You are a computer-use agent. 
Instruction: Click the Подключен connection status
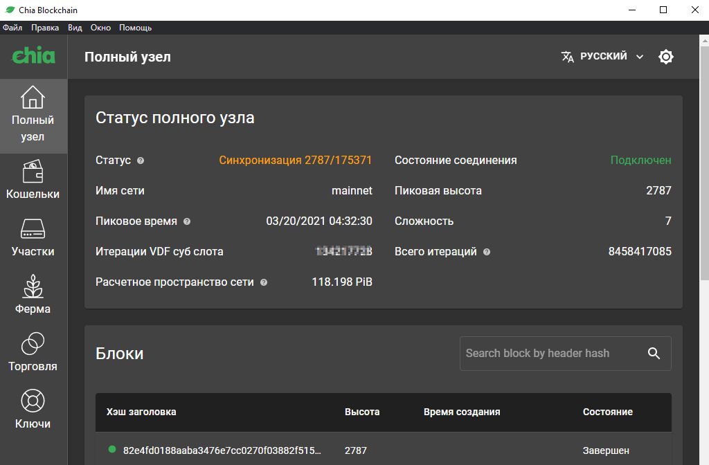[x=640, y=161]
